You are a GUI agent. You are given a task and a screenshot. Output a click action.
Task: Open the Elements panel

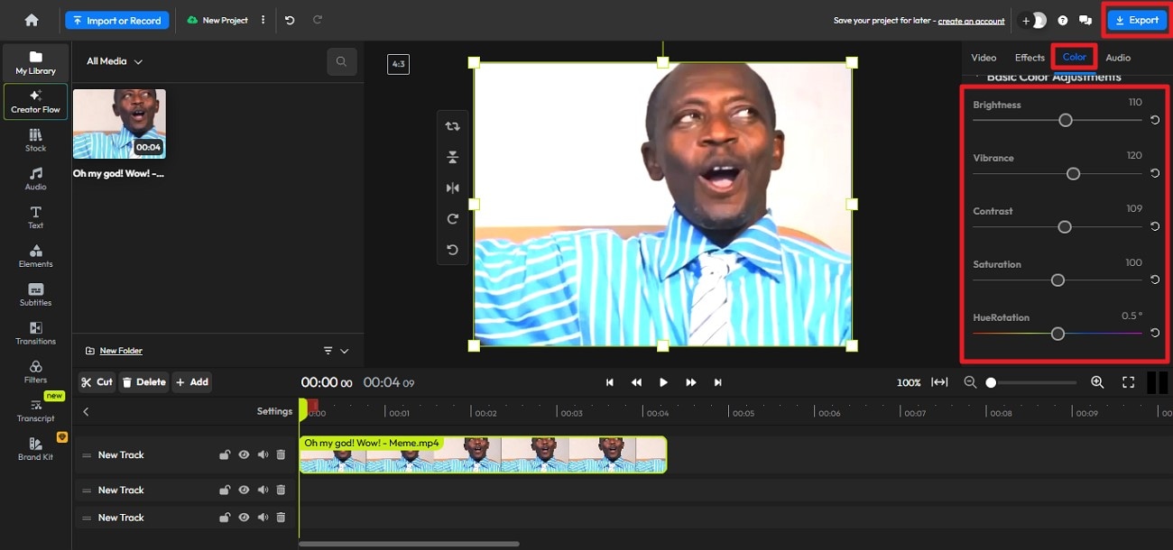coord(35,256)
